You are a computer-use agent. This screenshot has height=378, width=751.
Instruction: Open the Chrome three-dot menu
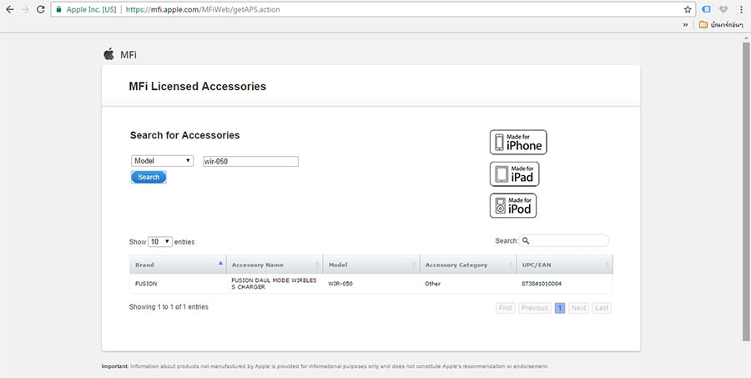click(739, 9)
